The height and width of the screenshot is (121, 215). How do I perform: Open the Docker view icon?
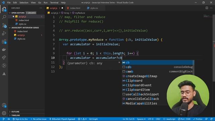(4, 49)
